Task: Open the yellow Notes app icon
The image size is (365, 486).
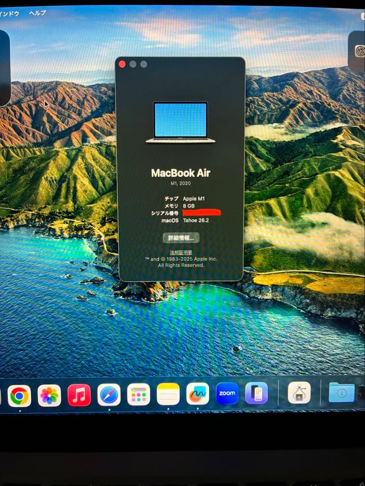Action: 168,394
